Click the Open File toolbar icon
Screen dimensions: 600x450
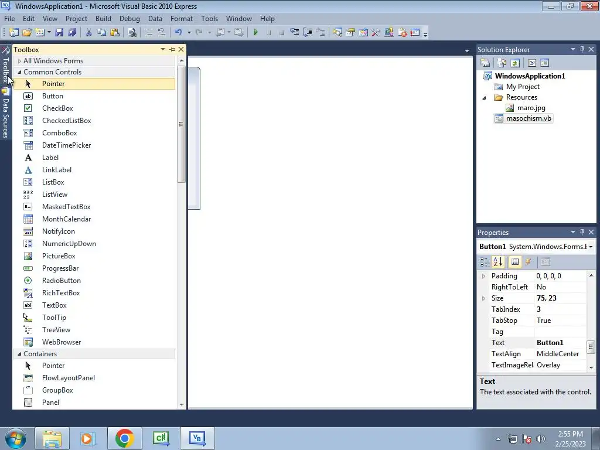pyautogui.click(x=27, y=33)
